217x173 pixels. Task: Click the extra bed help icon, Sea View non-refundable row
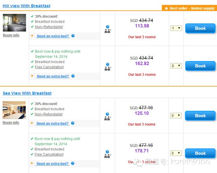tap(73, 123)
